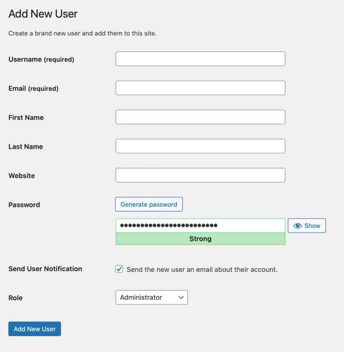Click the Add New User page heading
The width and height of the screenshot is (344, 352).
coord(43,13)
